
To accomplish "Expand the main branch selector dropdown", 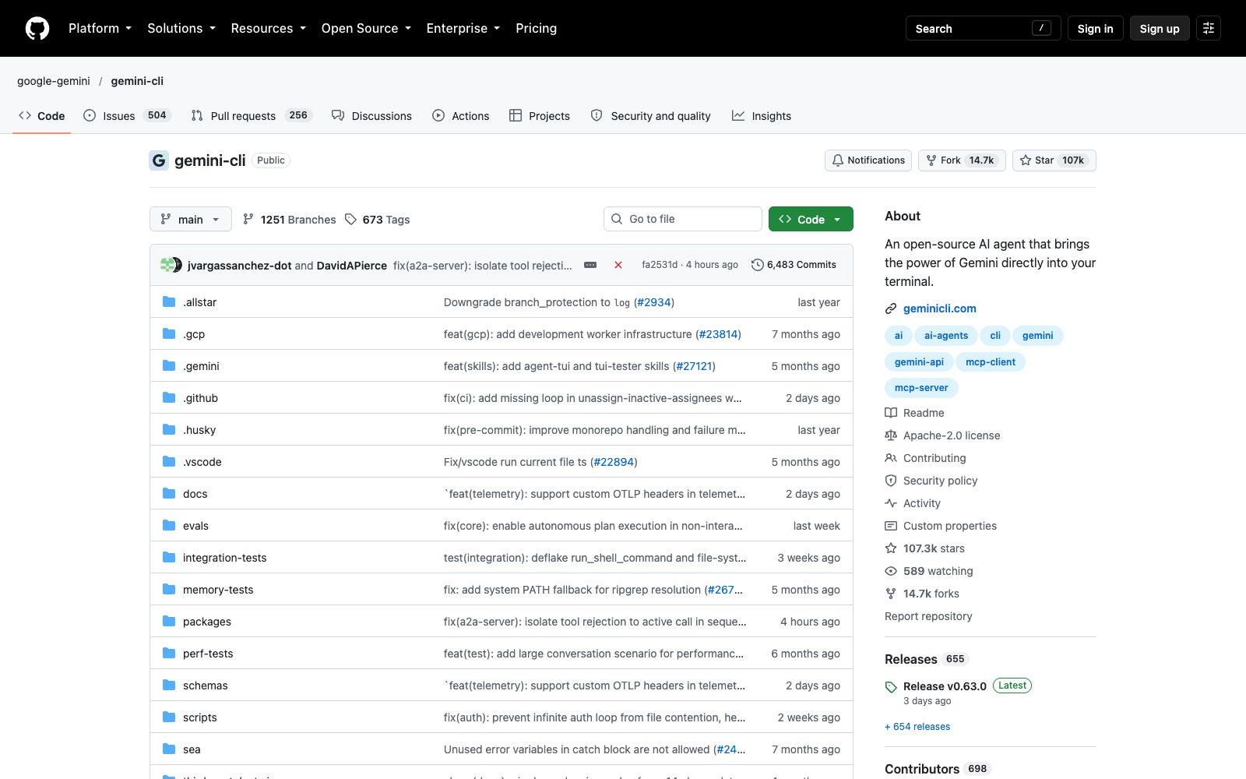I will click(191, 219).
